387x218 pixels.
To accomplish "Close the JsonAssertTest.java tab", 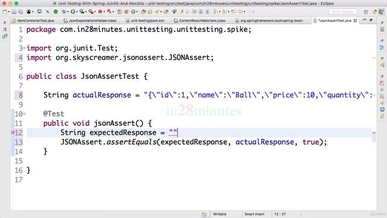I will [x=356, y=21].
